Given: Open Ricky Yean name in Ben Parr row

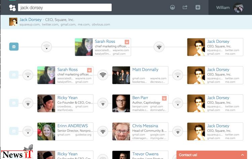Looking at the screenshot, I should click(68, 98).
